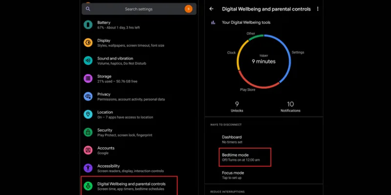This screenshot has width=391, height=195.
Task: Click 'Styles, wallpapers, screen timeout, font size'
Action: coord(130,45)
